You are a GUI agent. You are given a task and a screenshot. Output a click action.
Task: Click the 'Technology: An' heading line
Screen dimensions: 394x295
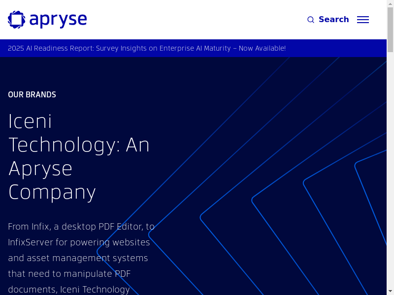click(x=79, y=145)
